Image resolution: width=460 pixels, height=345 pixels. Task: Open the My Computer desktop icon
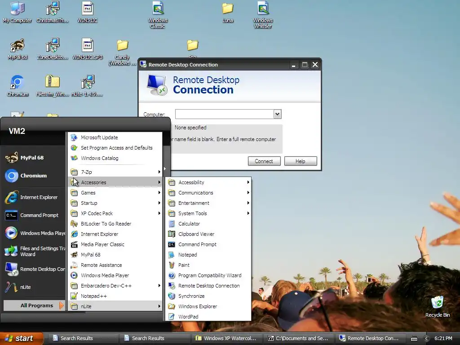click(x=17, y=12)
